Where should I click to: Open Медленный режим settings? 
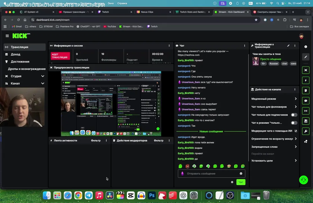(x=274, y=99)
